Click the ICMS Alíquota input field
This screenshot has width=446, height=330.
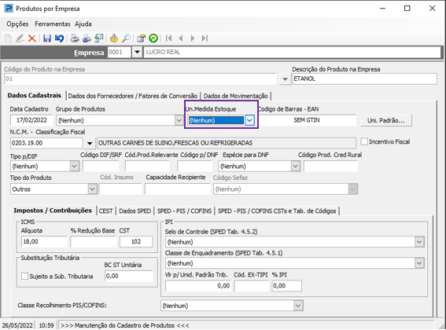tap(44, 241)
